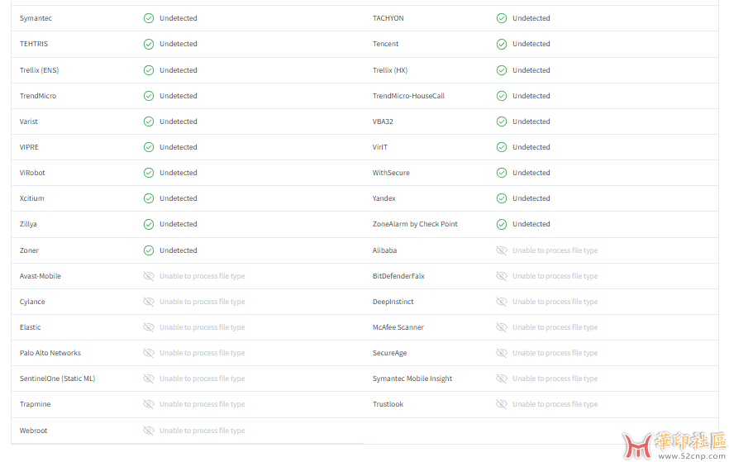Click 'Unable to process file type' for Cylance
This screenshot has width=729, height=462.
(x=202, y=301)
